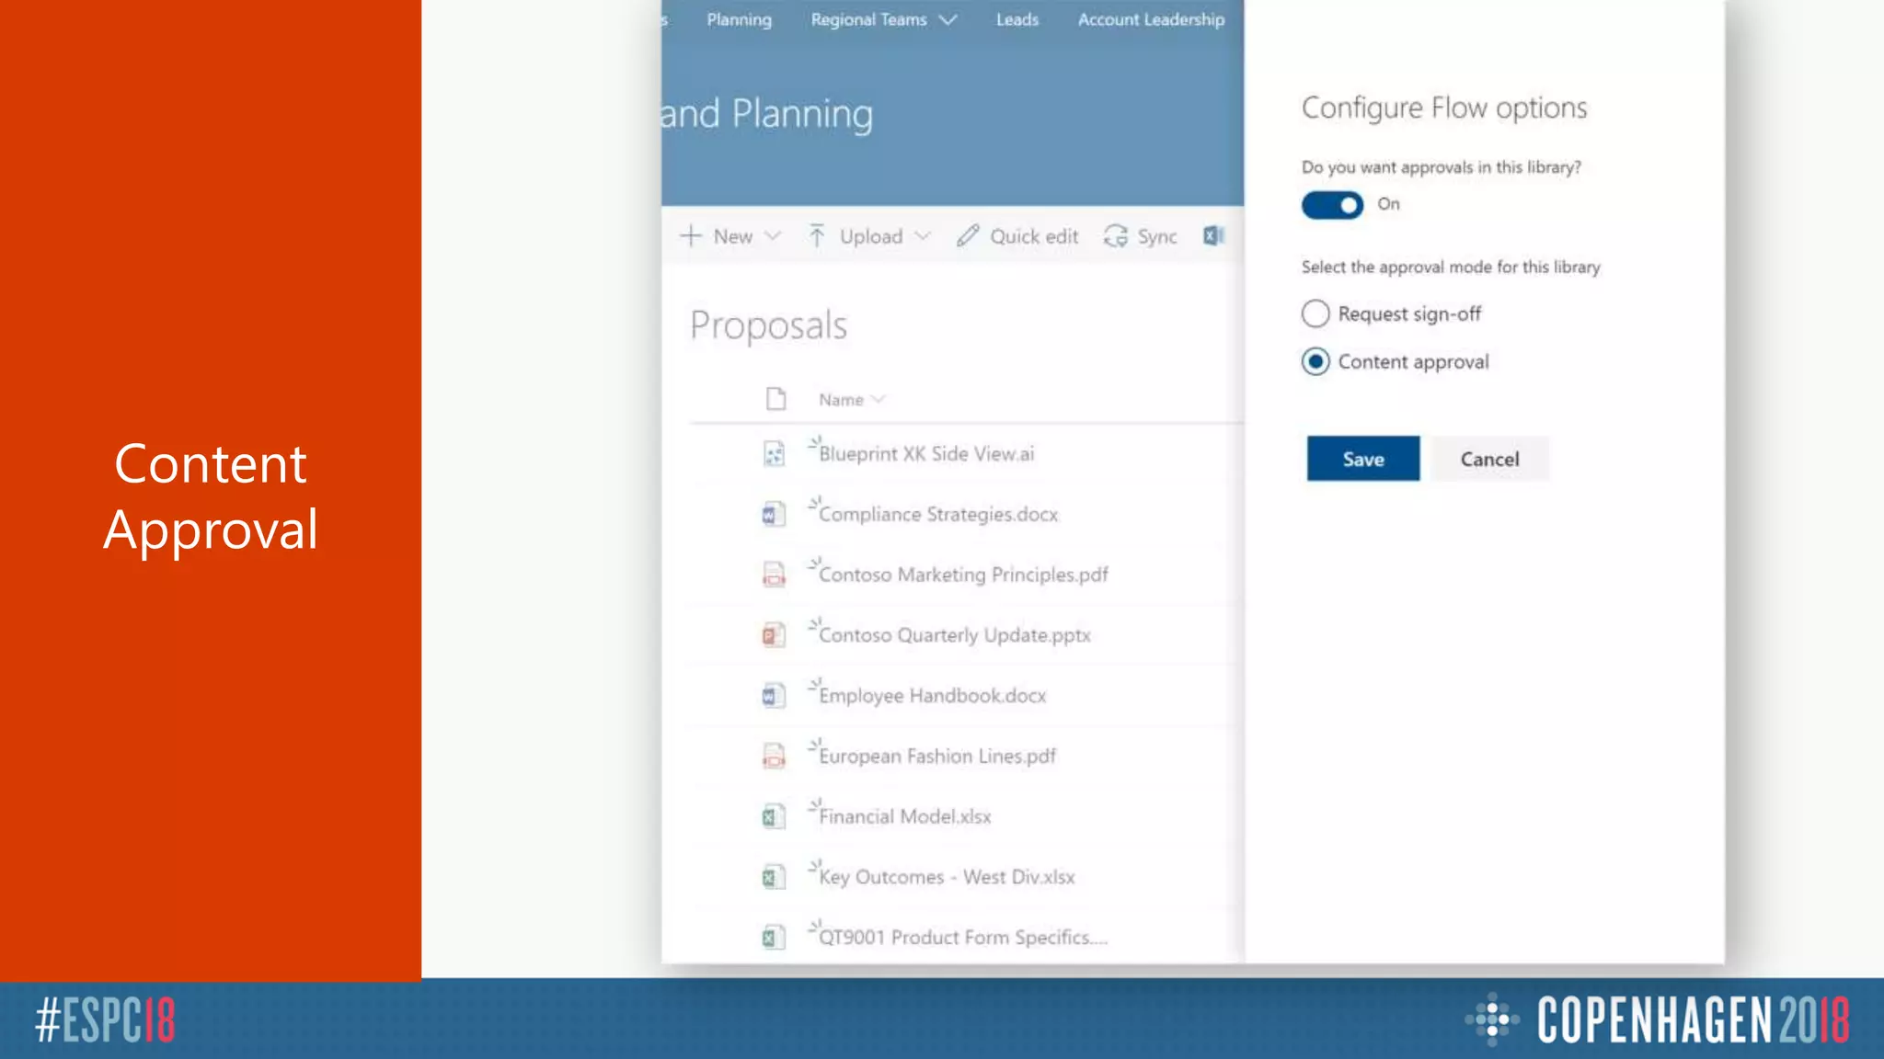Click Excel icon beside Financial Model.xlsx
This screenshot has width=1884, height=1059.
(x=774, y=816)
